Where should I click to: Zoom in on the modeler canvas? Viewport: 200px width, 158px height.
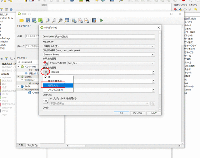click(x=48, y=21)
